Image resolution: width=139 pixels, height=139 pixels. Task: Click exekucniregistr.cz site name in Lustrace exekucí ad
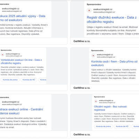pyautogui.click(x=11, y=102)
